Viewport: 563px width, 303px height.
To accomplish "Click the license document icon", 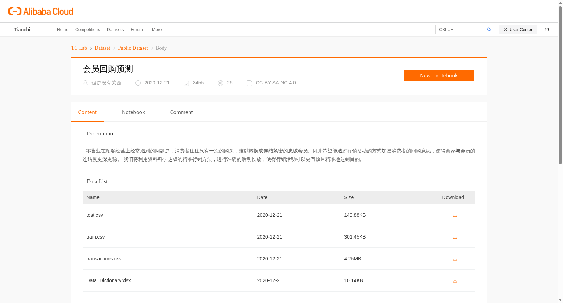I will (249, 83).
